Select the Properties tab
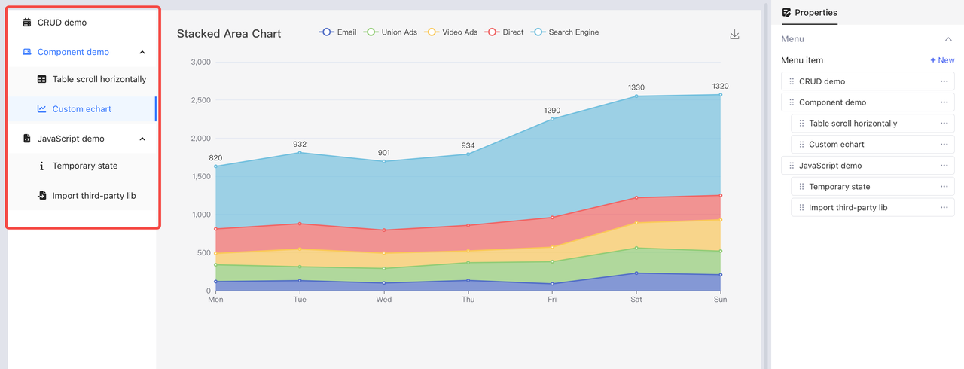The height and width of the screenshot is (369, 964). click(x=810, y=13)
